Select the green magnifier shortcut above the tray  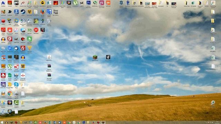point(213,103)
